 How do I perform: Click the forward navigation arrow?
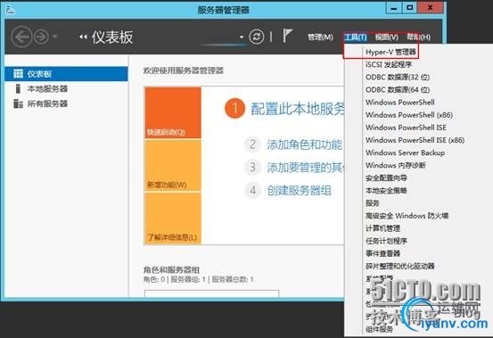(x=41, y=37)
